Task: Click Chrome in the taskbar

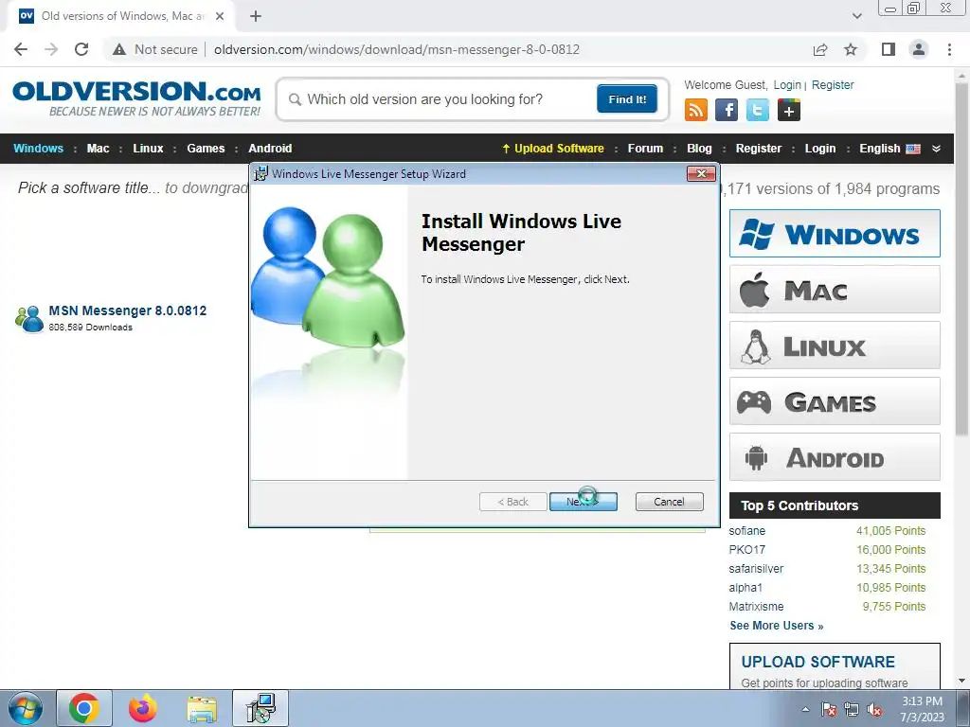Action: pos(84,708)
